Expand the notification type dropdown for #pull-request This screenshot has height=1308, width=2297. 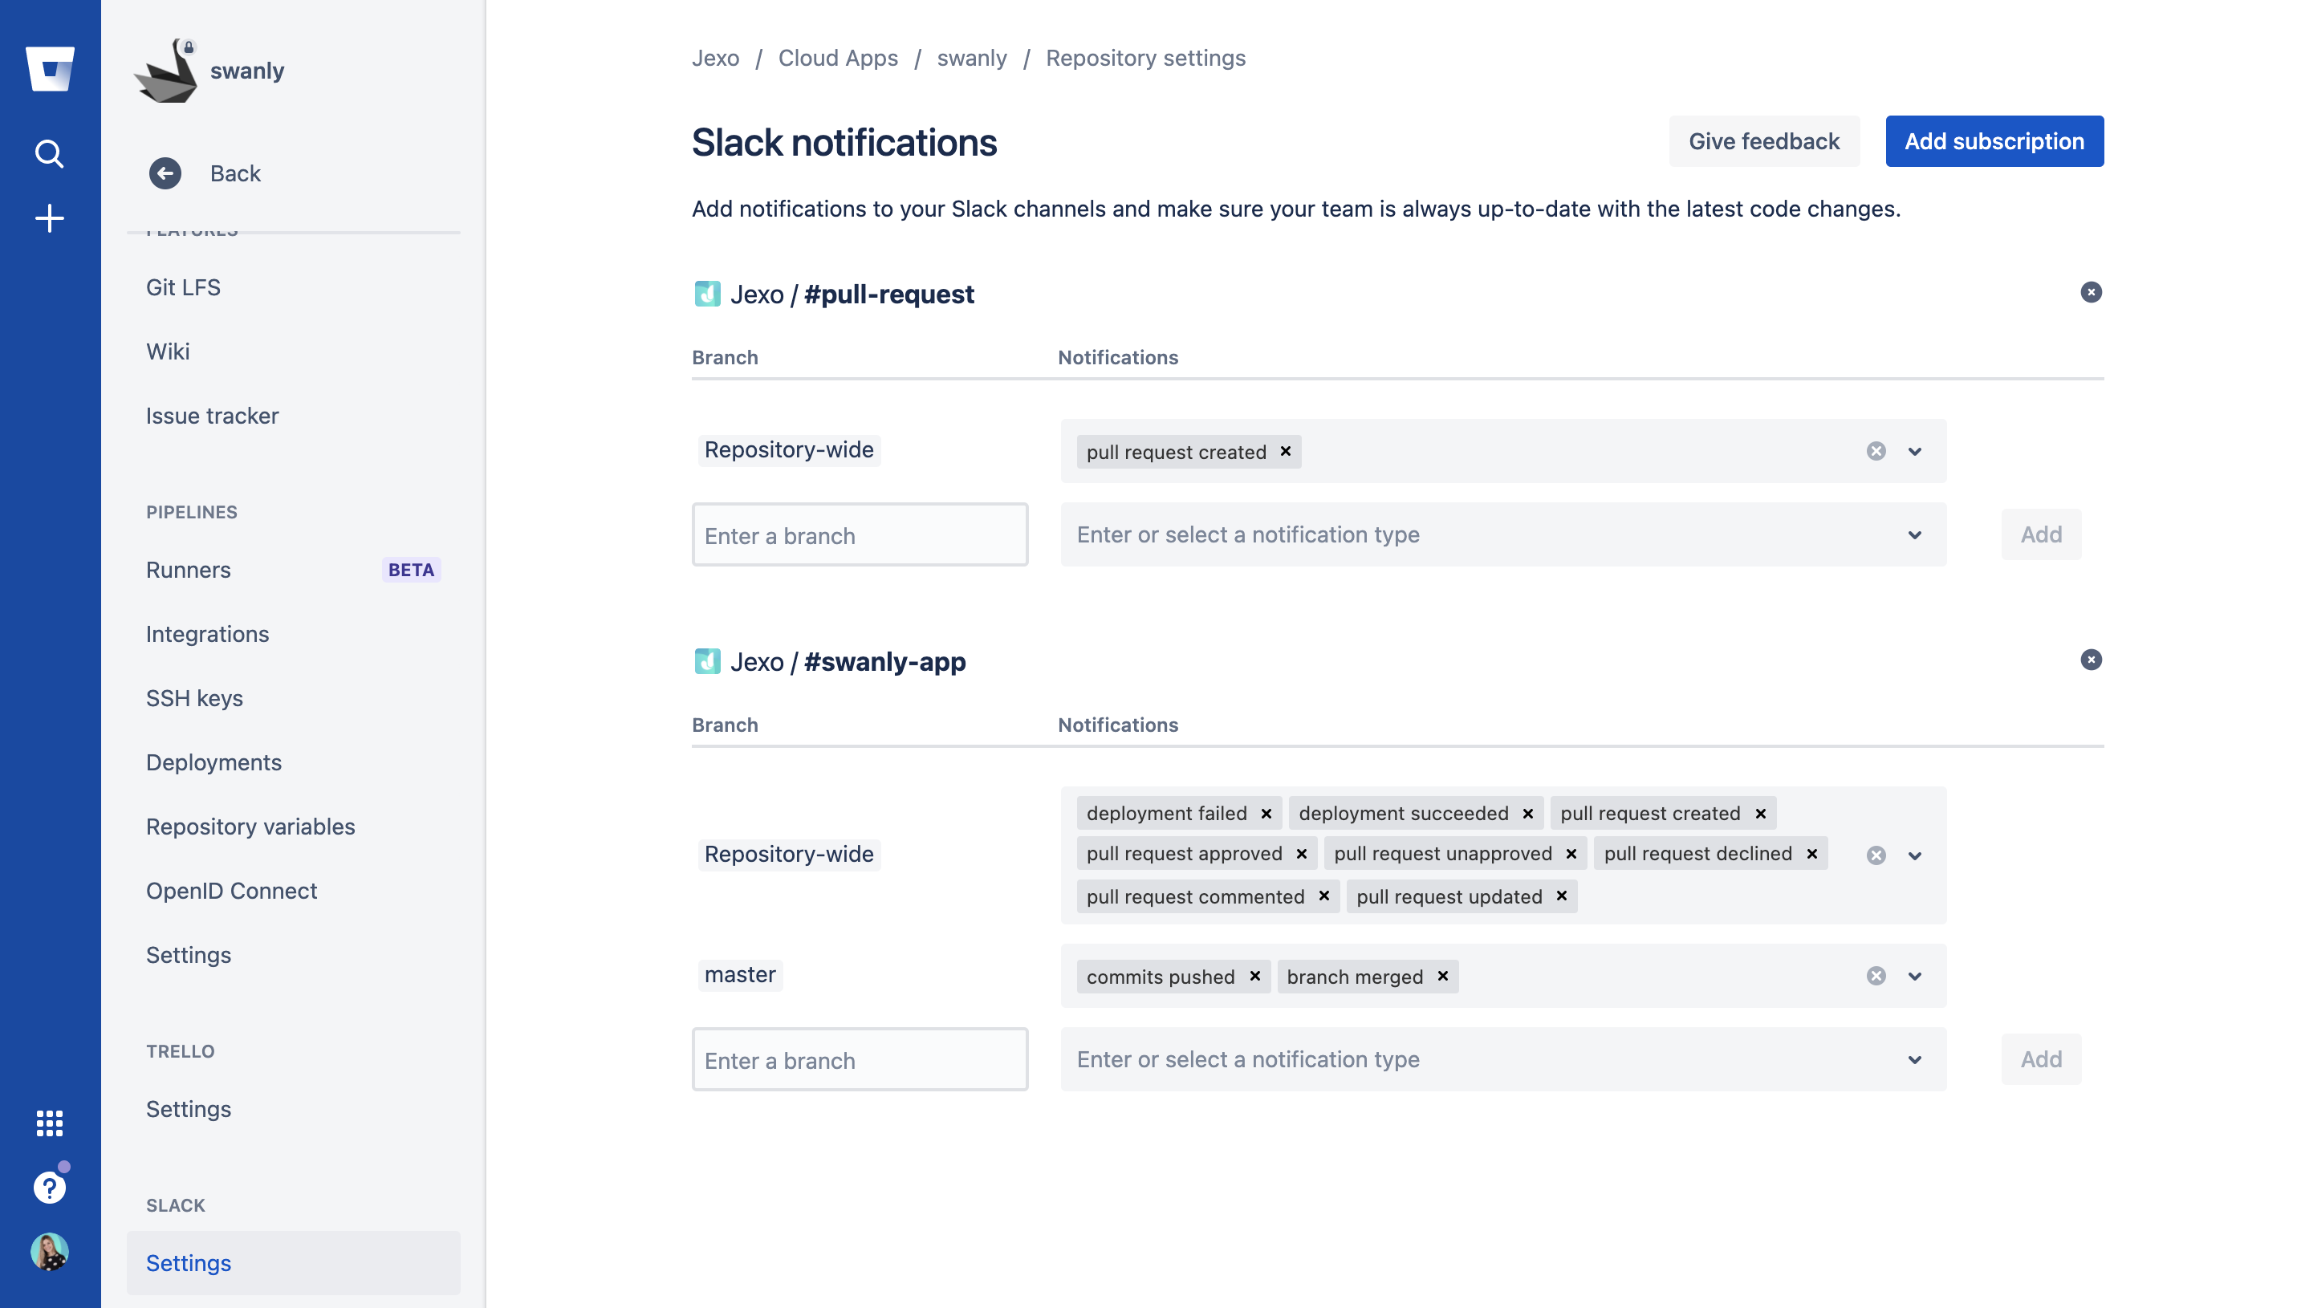point(1914,534)
